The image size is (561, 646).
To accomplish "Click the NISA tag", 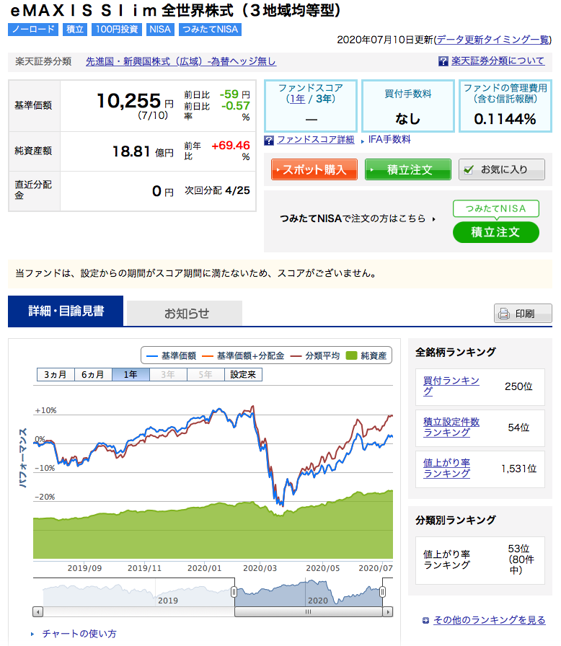I will point(160,30).
